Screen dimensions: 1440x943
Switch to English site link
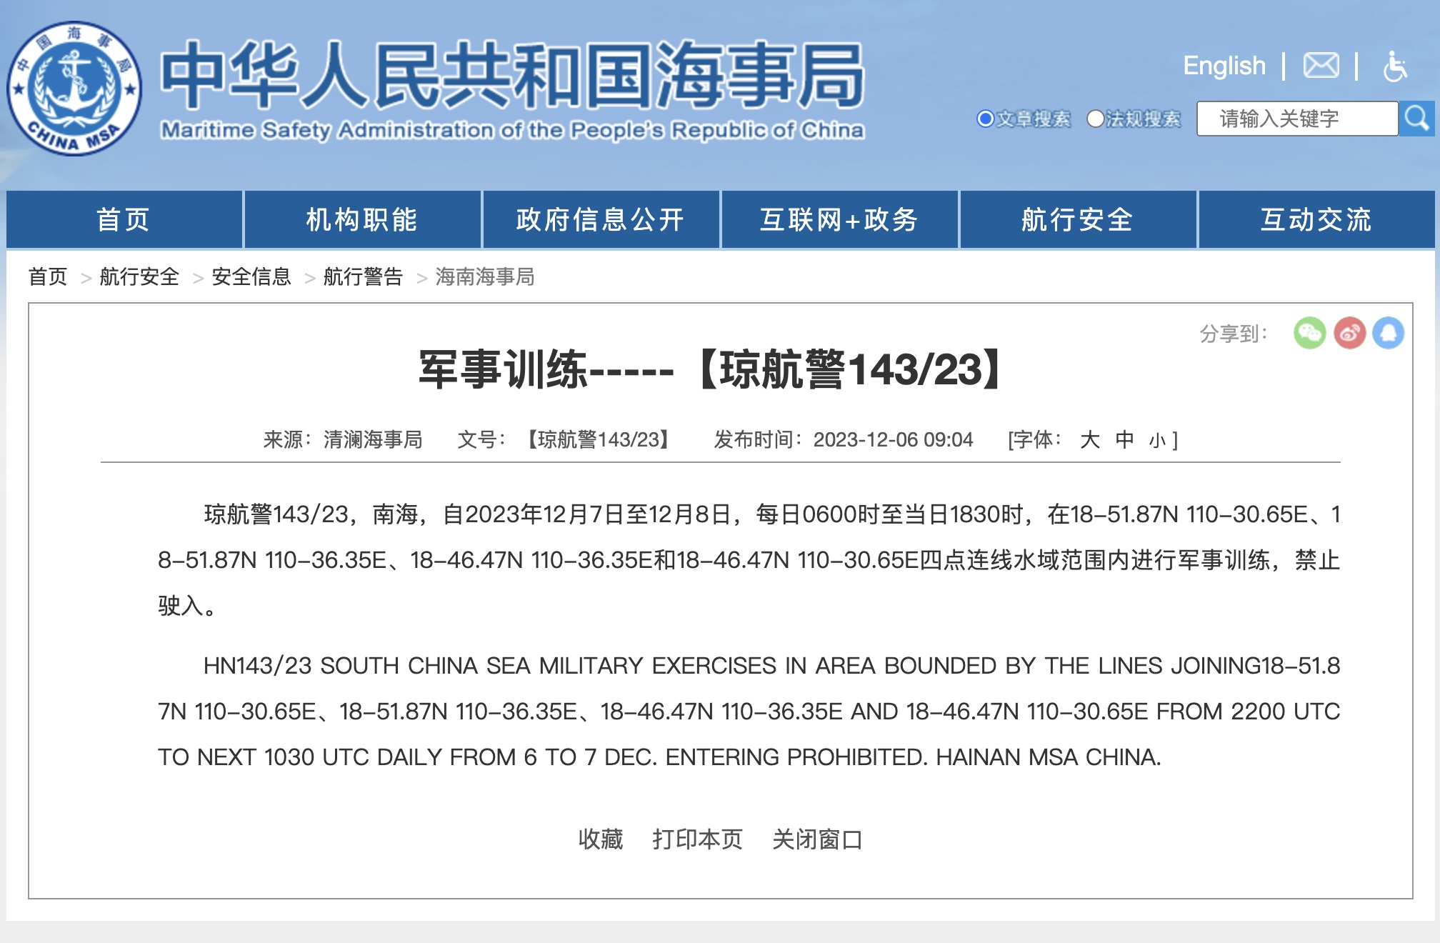pyautogui.click(x=1224, y=66)
